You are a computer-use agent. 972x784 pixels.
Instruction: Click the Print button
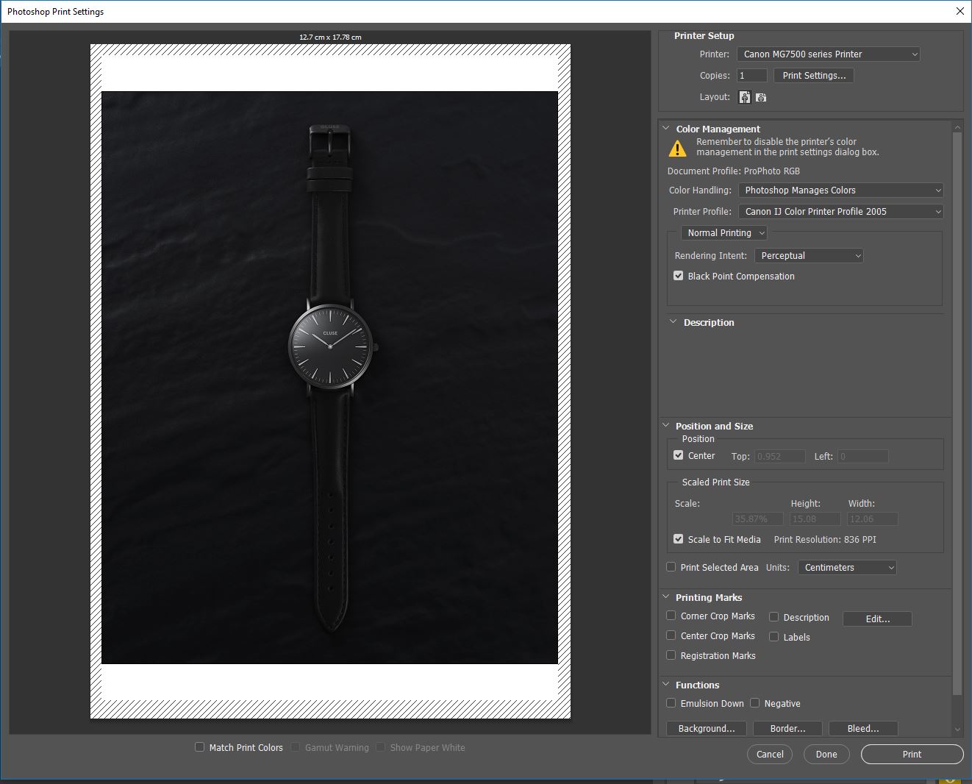[912, 754]
